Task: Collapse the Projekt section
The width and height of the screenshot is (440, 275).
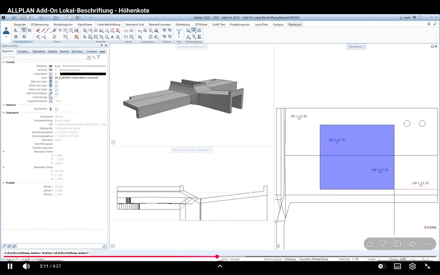Action: click(4, 183)
